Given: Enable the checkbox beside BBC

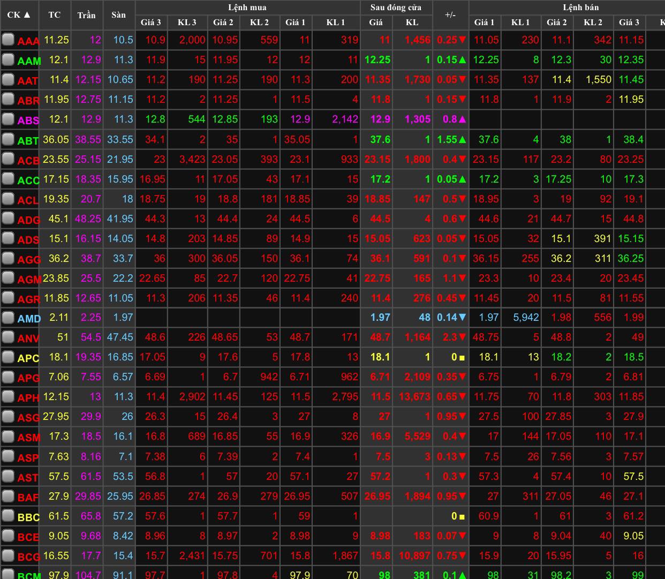Looking at the screenshot, I should [x=8, y=516].
